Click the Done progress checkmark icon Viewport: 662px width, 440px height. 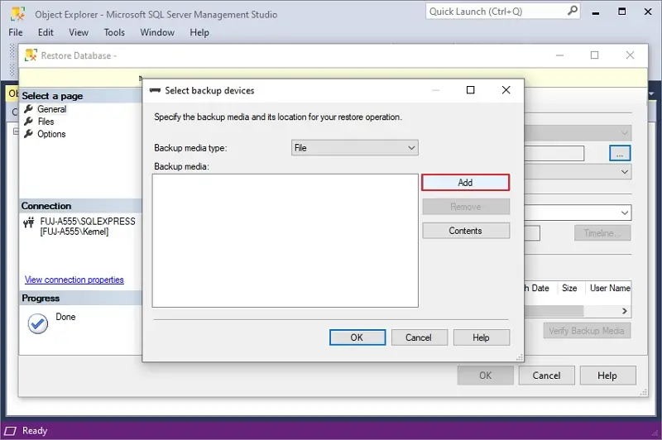pos(37,324)
